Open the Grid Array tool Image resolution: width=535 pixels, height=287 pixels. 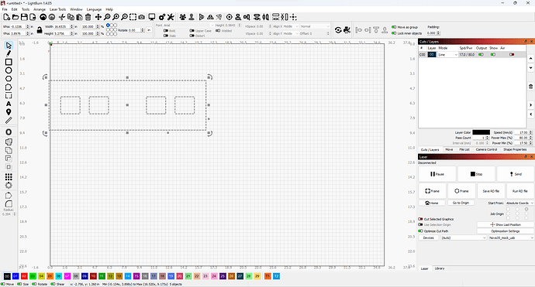9,176
